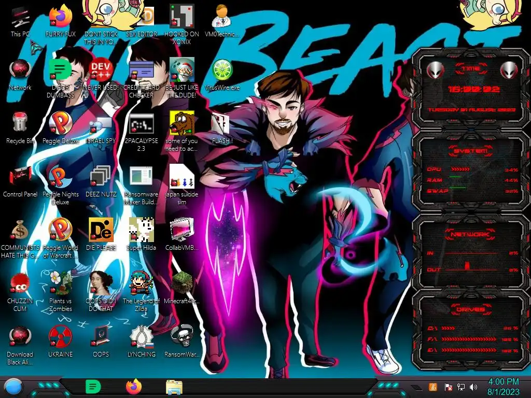The height and width of the screenshot is (398, 531).
Task: Open network status tray icon
Action: coord(460,387)
